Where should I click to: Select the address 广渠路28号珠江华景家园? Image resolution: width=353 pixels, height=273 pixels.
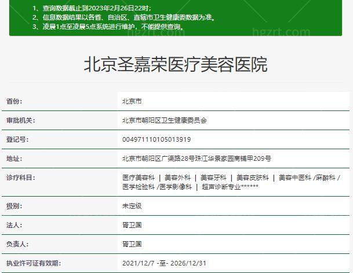point(196,158)
